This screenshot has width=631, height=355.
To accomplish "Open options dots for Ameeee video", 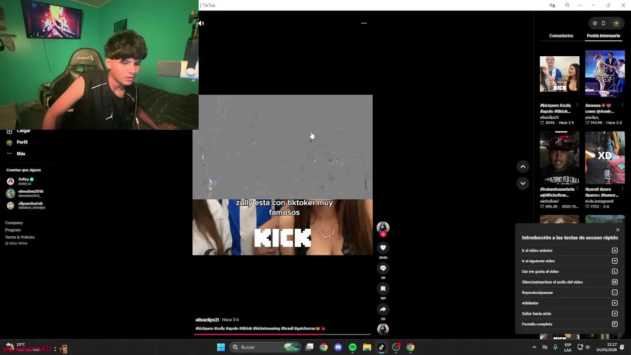I will click(x=623, y=105).
